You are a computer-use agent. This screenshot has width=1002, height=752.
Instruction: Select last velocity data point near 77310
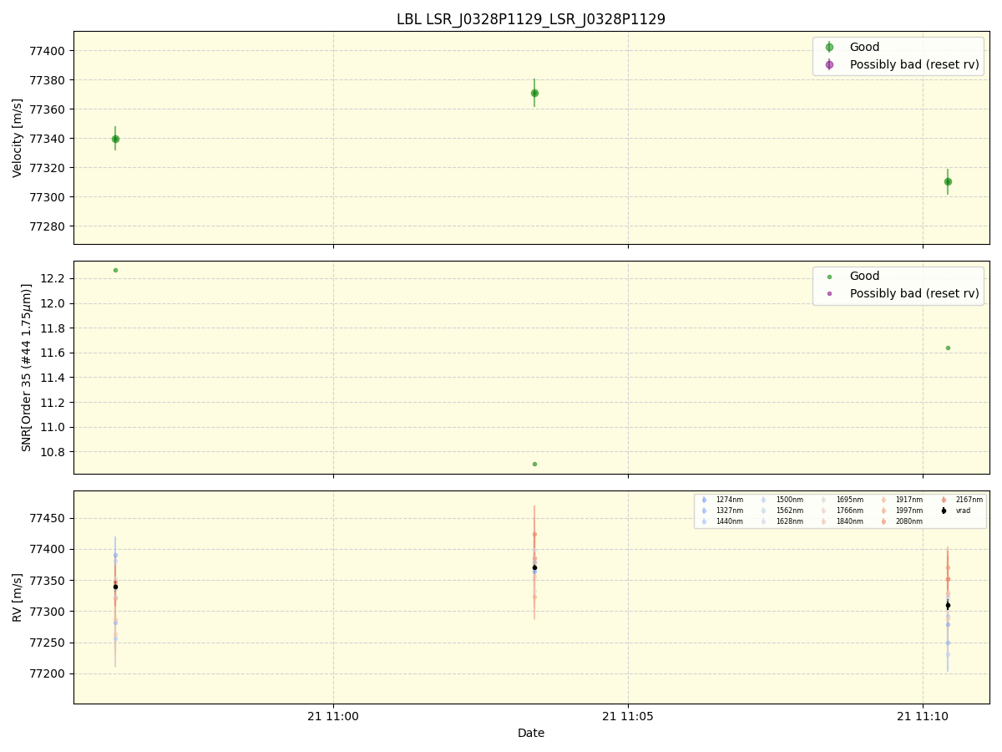click(948, 181)
